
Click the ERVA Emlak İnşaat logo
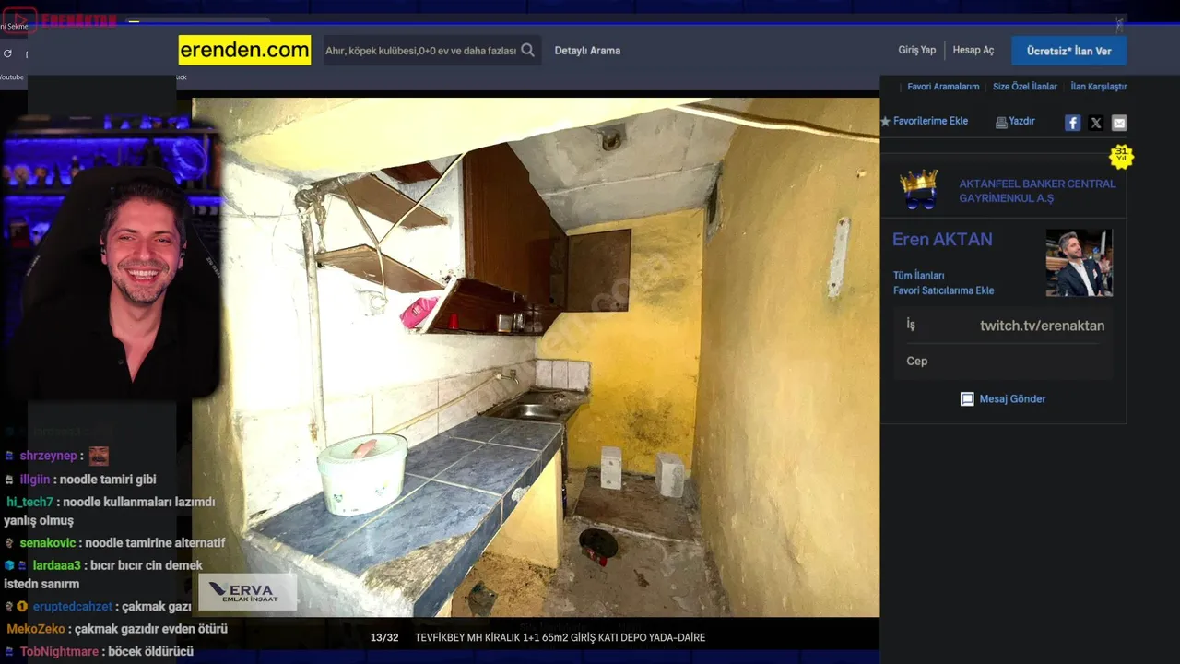(x=247, y=592)
